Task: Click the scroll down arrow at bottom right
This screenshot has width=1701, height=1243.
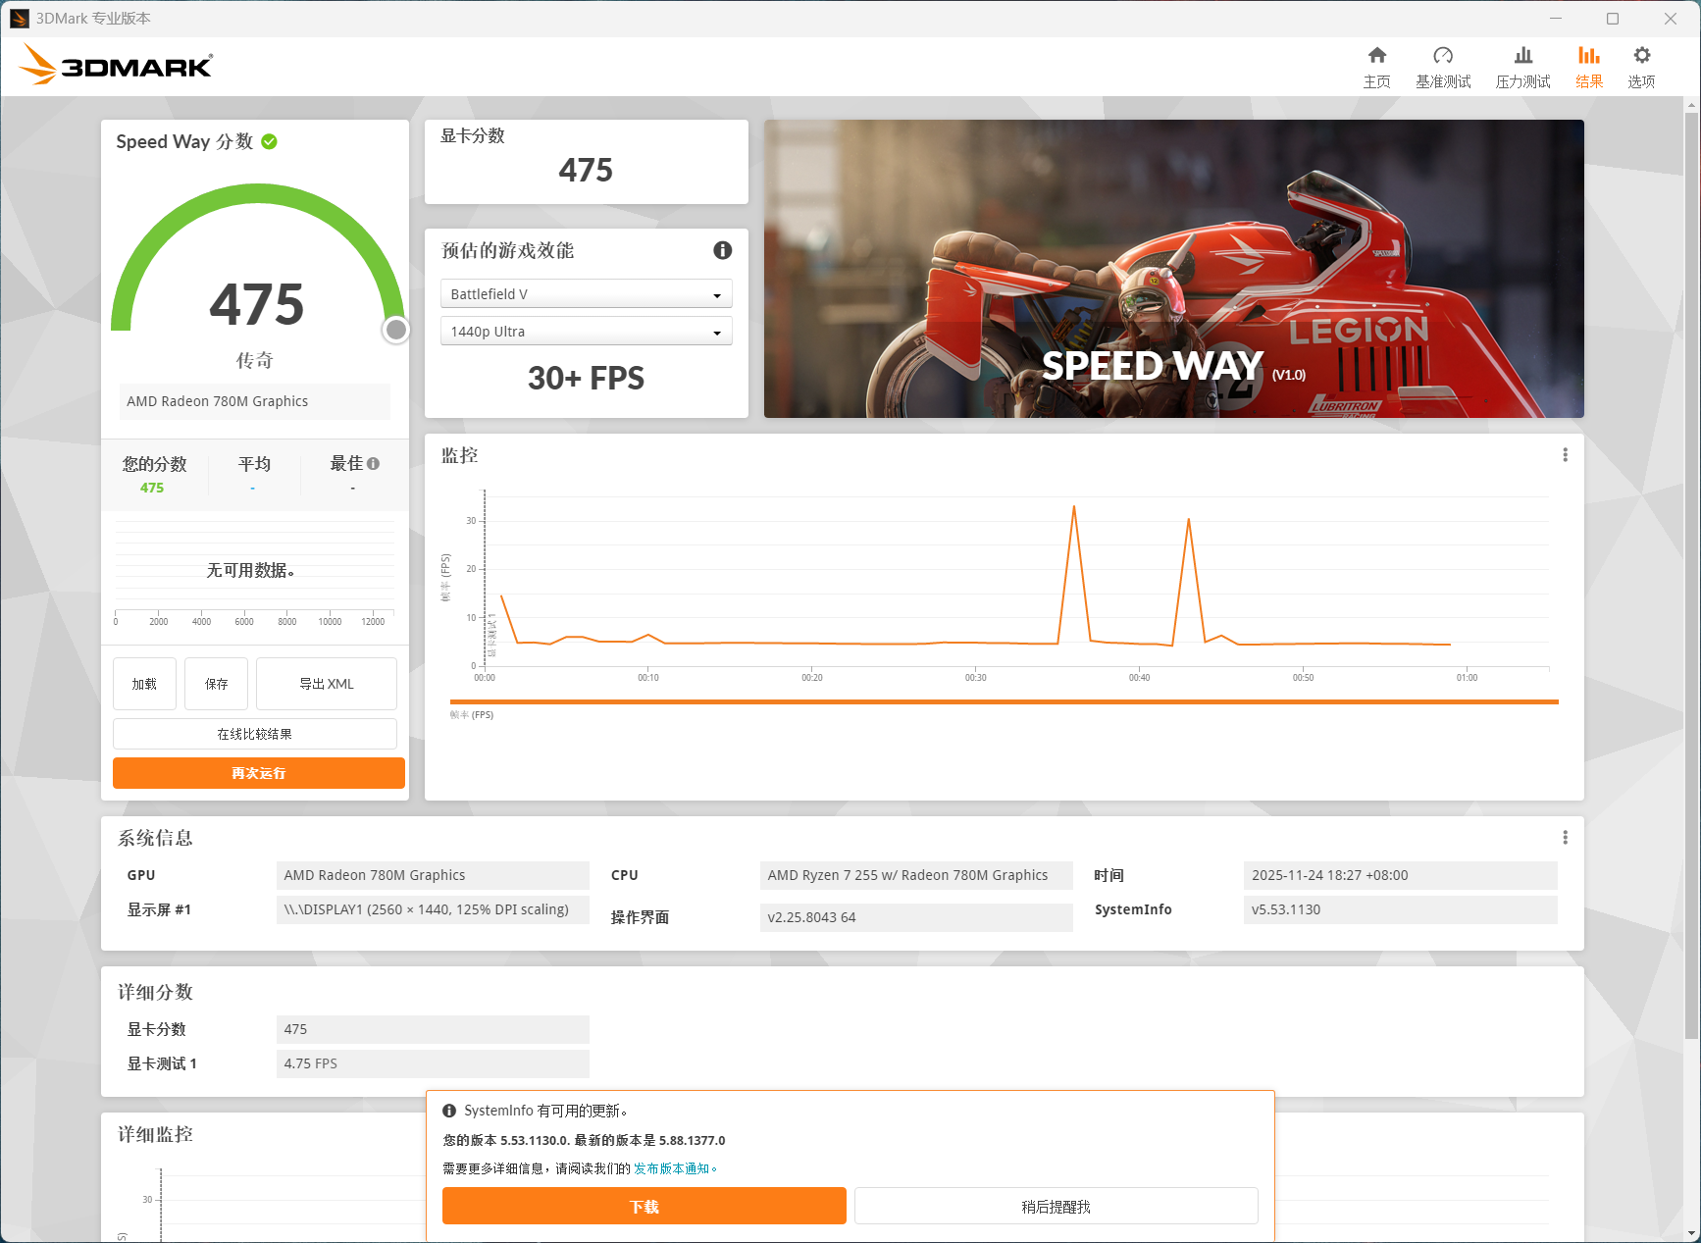Action: [1691, 1233]
